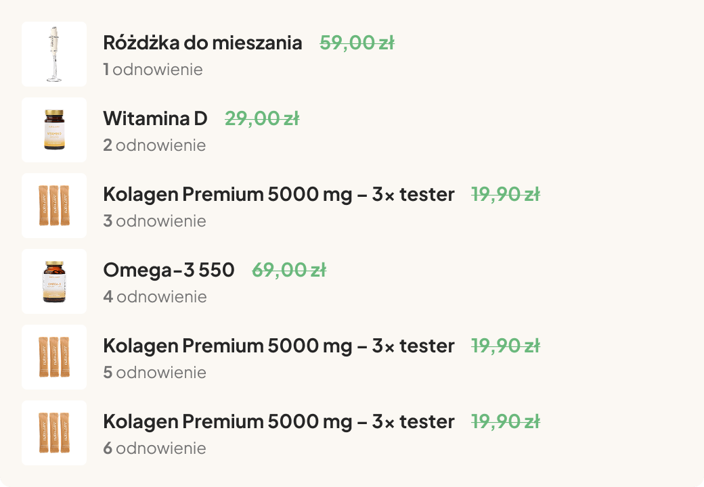Click the Kolagen Premium title above 5 odnowienie
The height and width of the screenshot is (487, 704).
click(279, 346)
